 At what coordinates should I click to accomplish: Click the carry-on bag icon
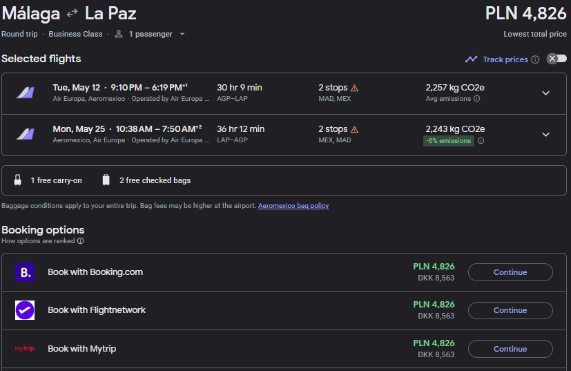click(x=17, y=180)
